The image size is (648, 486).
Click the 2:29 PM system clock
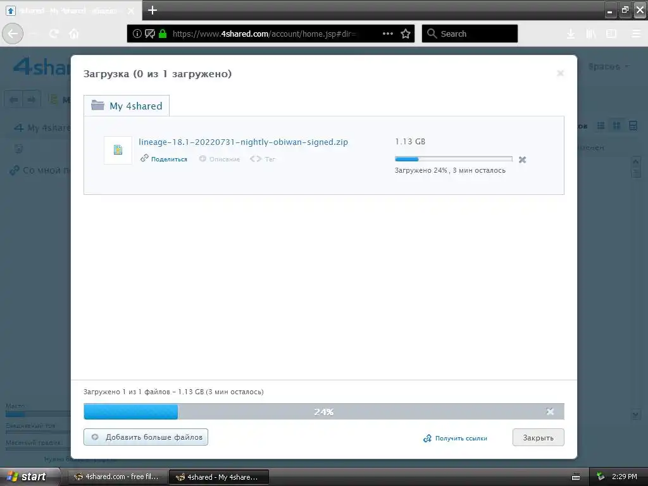[625, 477]
